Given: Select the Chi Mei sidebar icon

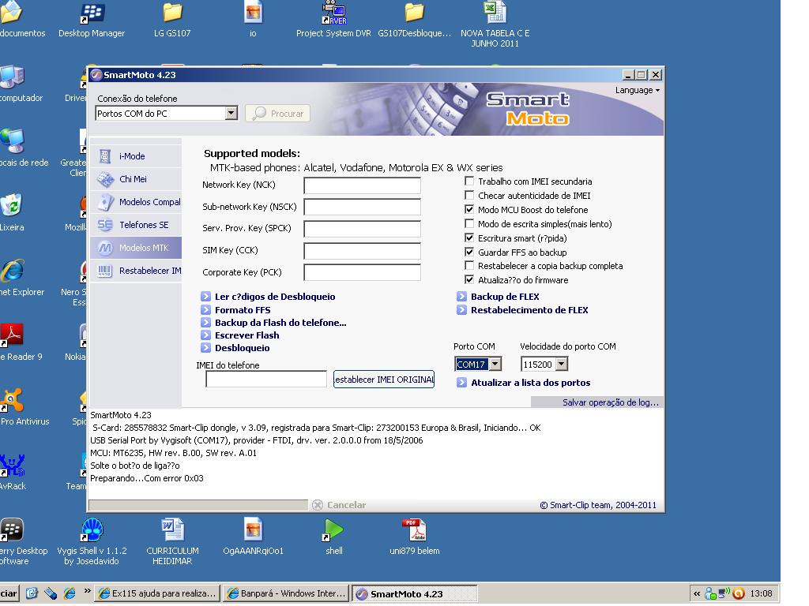Looking at the screenshot, I should [105, 179].
